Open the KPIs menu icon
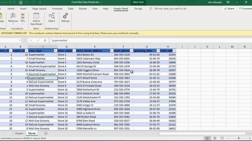The height and width of the screenshot is (141, 252). click(x=23, y=16)
